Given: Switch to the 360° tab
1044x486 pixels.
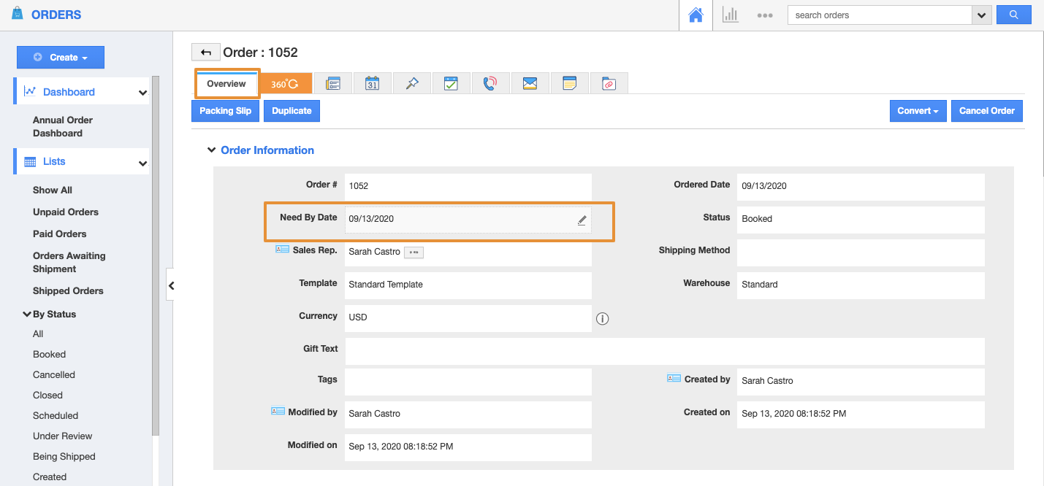Looking at the screenshot, I should (x=285, y=84).
